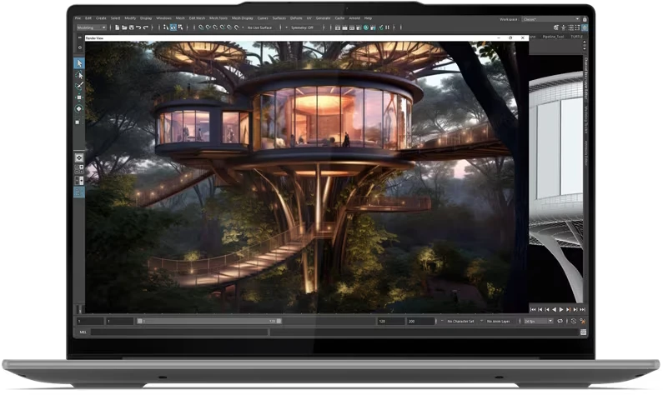Pick the Rotate tool in toolbox
663x395 pixels.
[x=79, y=108]
